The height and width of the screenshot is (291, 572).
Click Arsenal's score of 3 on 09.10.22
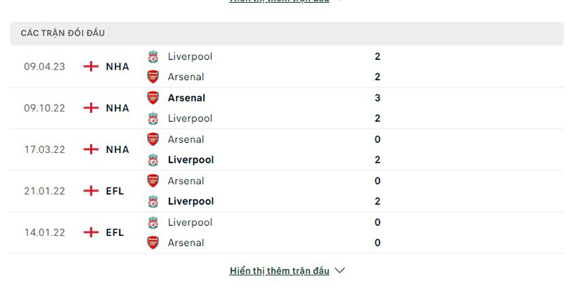tap(377, 98)
